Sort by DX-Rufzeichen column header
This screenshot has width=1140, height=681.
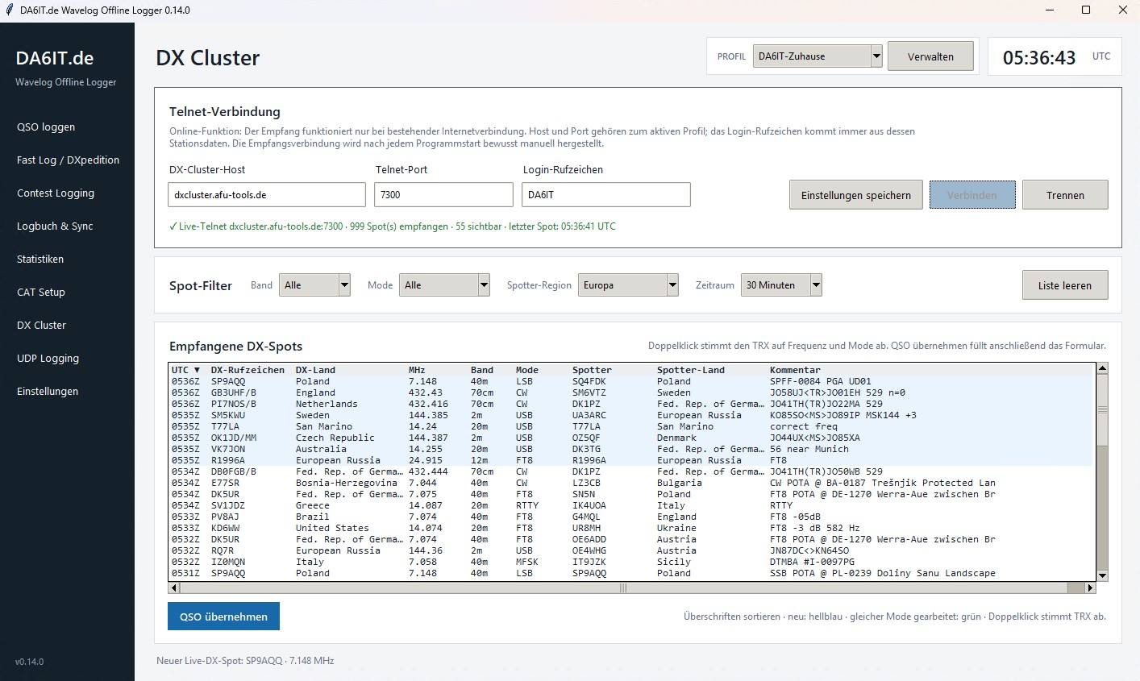click(248, 370)
